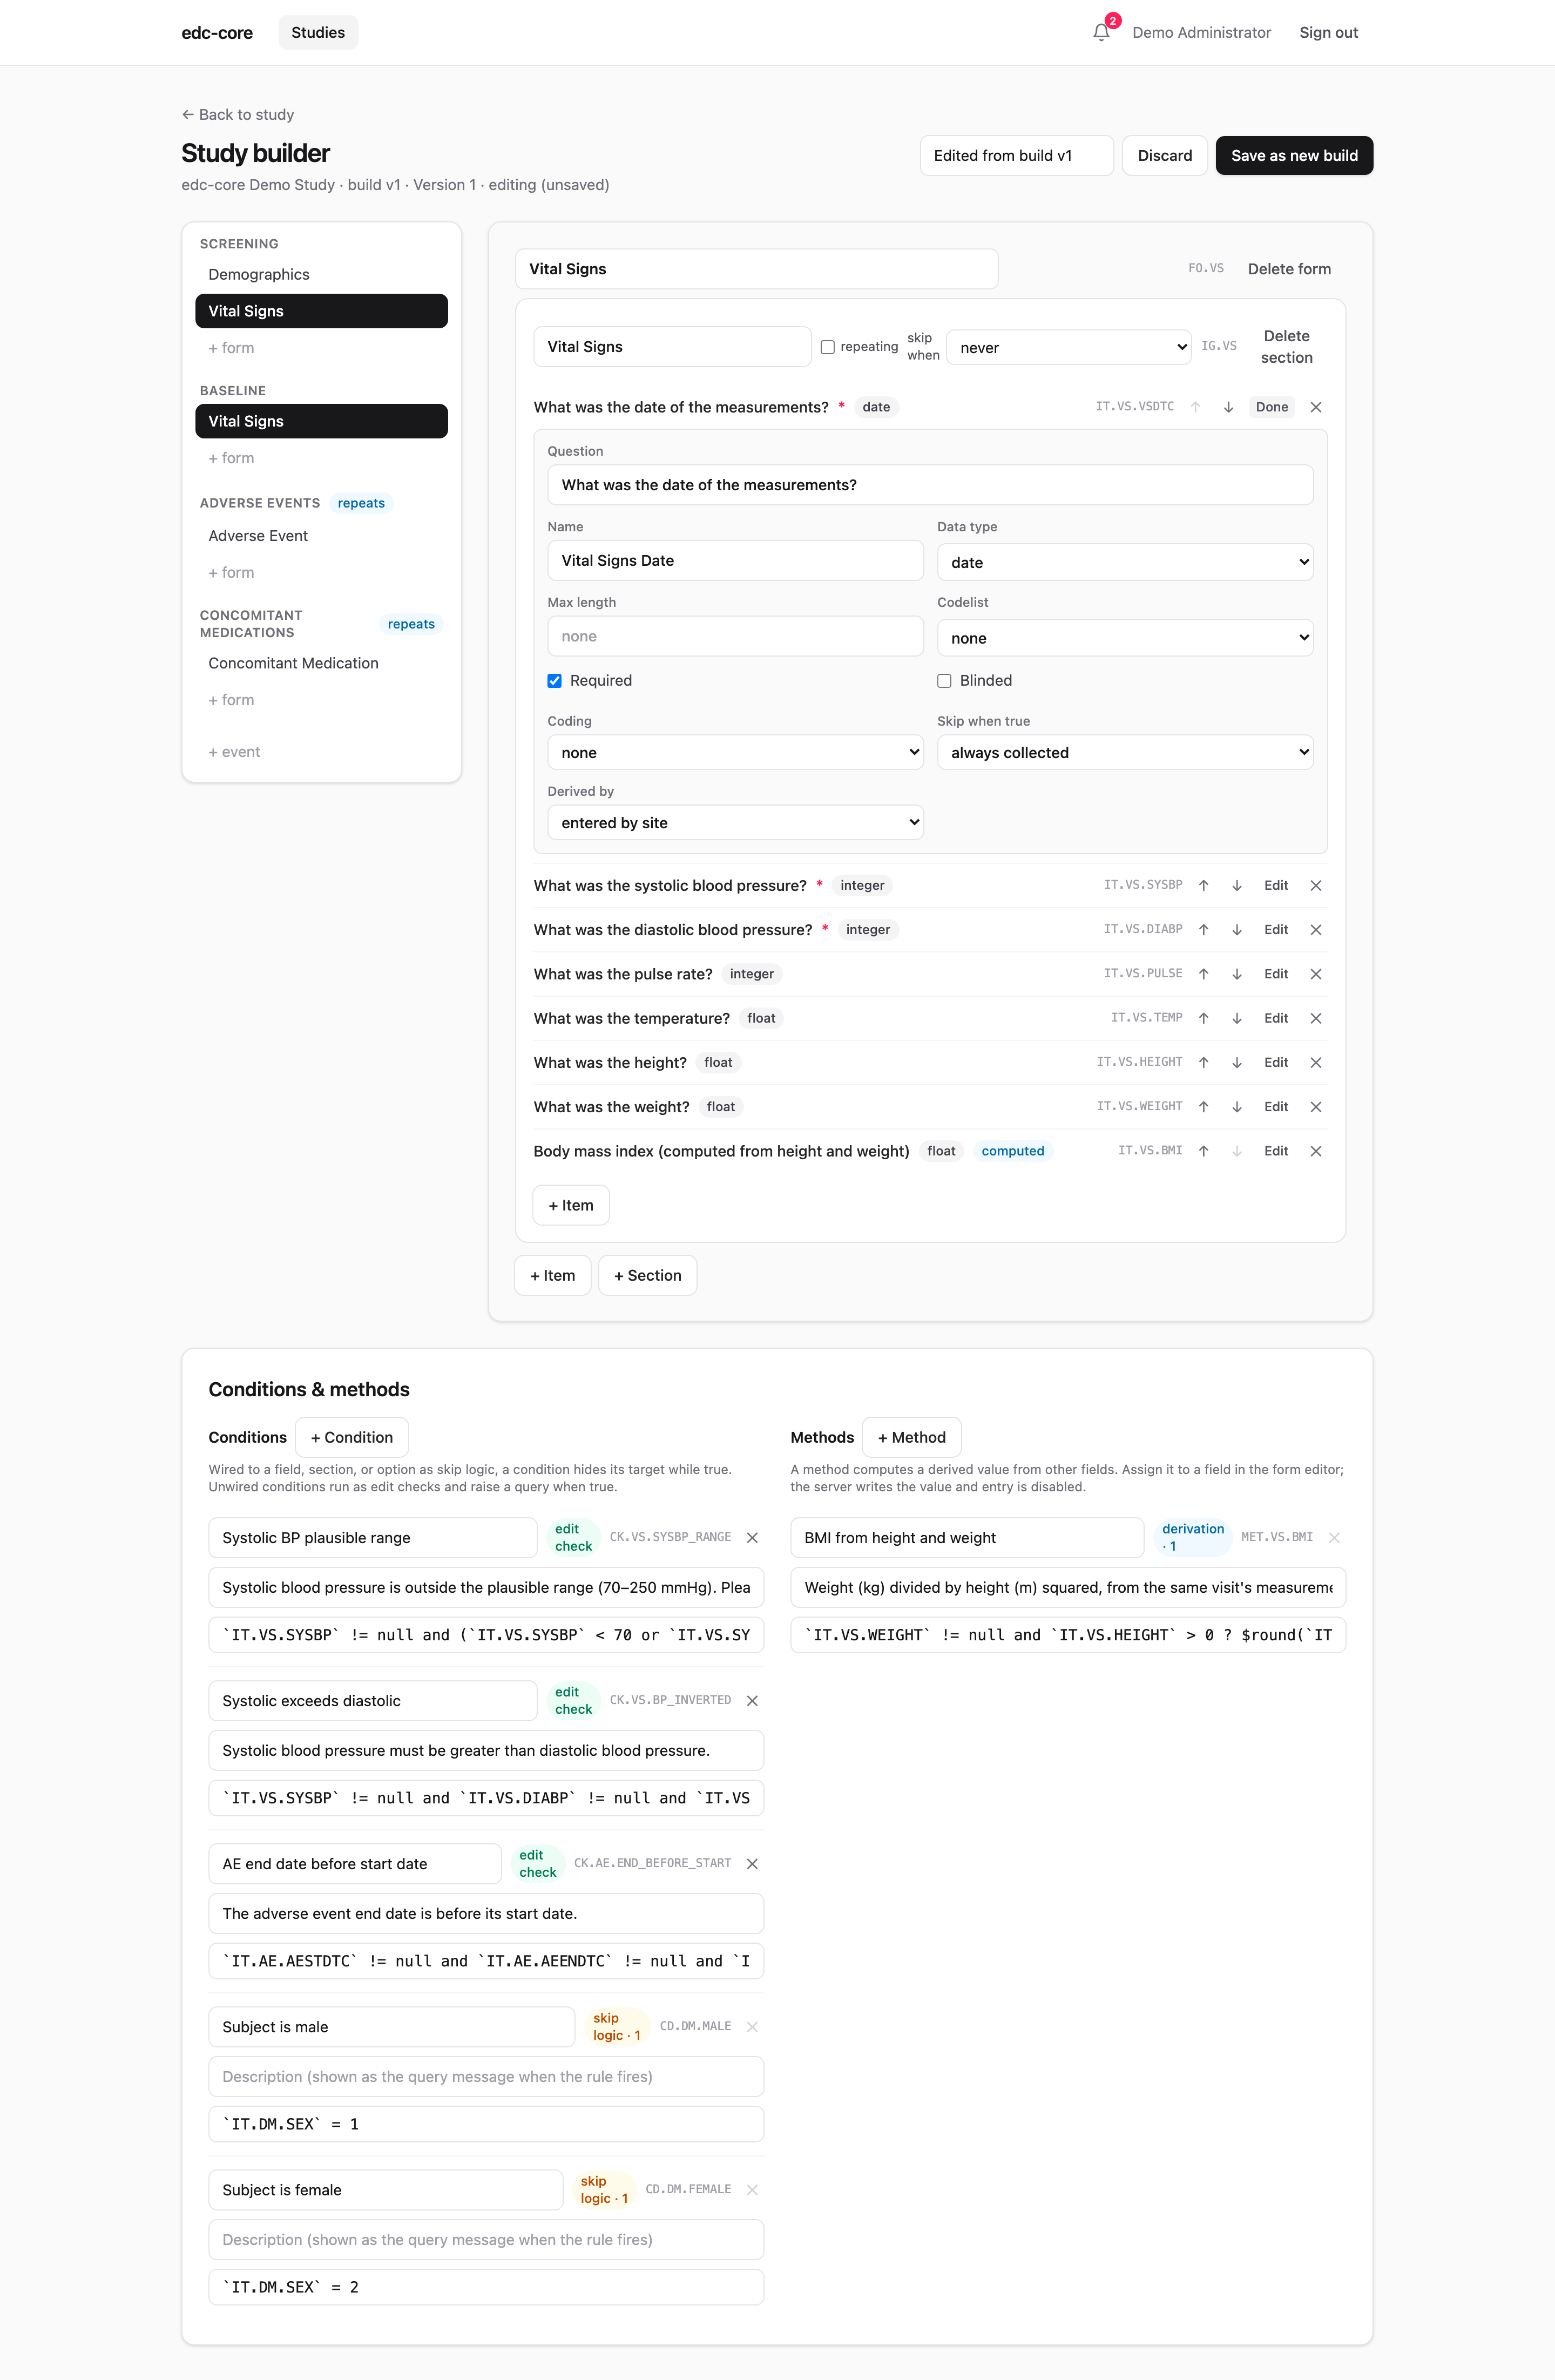1555x2380 pixels.
Task: Select the Concomitant Medication form
Action: tap(321, 663)
